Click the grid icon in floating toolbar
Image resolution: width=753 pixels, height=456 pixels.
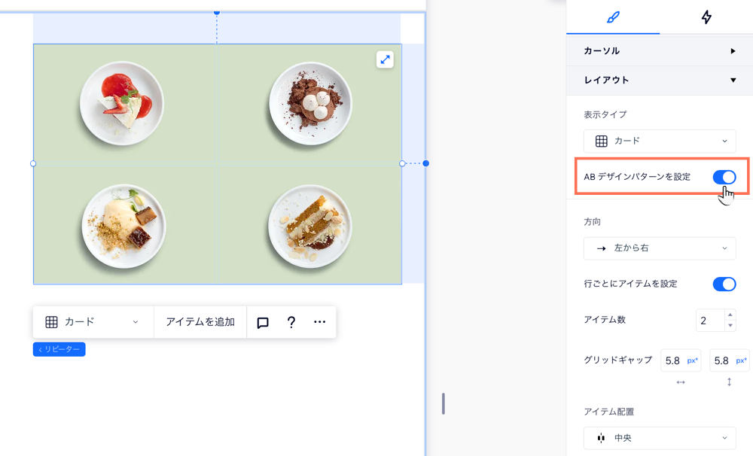[51, 322]
